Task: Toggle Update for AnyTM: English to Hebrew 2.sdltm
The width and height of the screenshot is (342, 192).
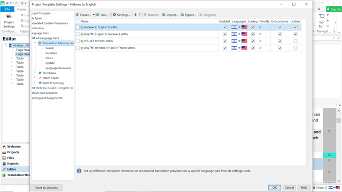Action: pos(296,34)
